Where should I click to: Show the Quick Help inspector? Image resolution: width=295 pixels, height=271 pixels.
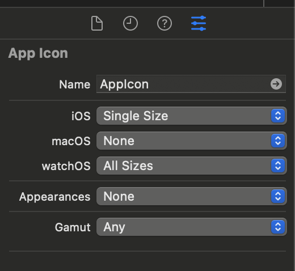pyautogui.click(x=165, y=23)
